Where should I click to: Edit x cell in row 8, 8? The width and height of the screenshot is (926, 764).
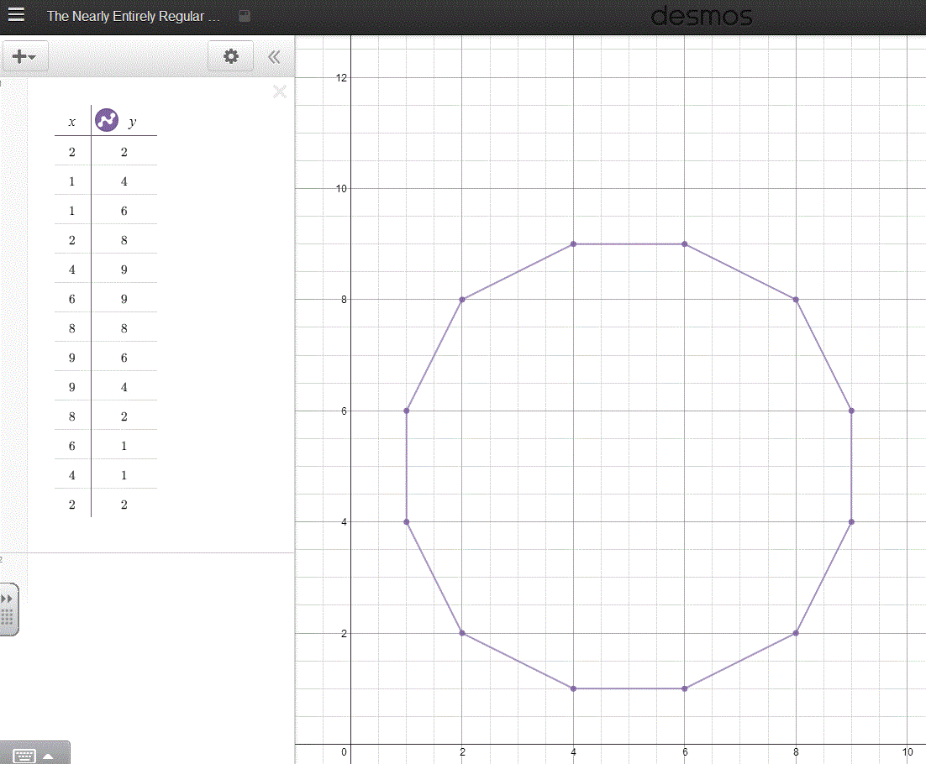(x=72, y=328)
